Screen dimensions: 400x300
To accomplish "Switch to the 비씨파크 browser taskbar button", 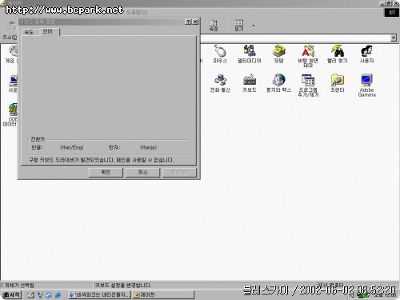I will 100,295.
